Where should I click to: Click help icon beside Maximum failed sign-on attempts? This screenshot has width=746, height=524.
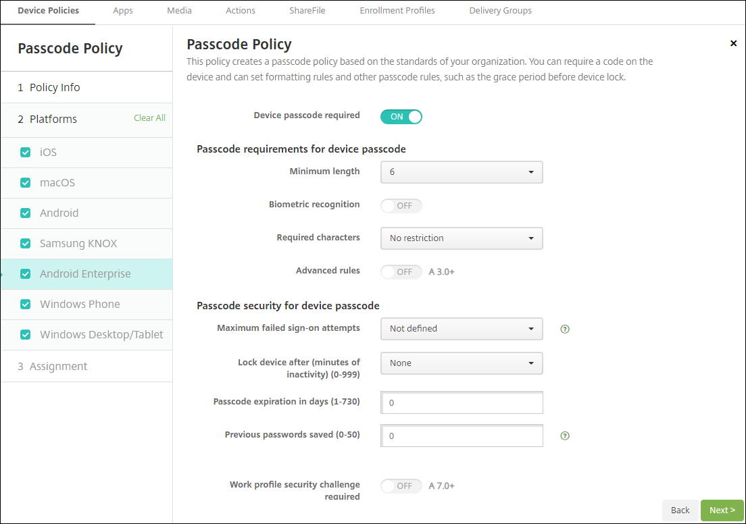pyautogui.click(x=565, y=330)
